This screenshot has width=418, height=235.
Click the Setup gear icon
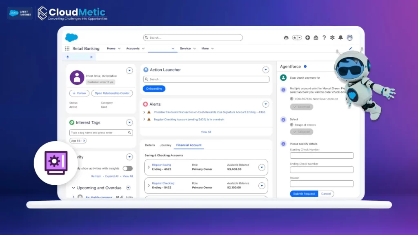pos(332,38)
